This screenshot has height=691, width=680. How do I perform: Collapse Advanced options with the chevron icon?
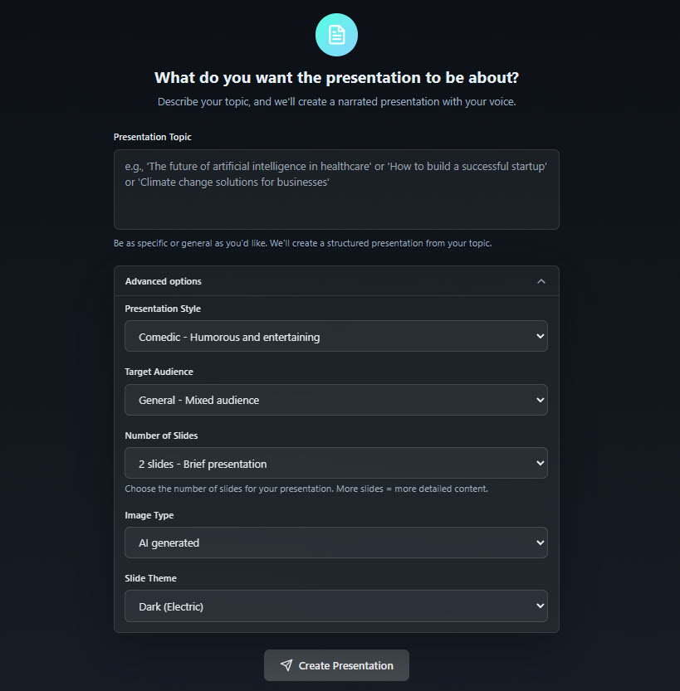541,281
